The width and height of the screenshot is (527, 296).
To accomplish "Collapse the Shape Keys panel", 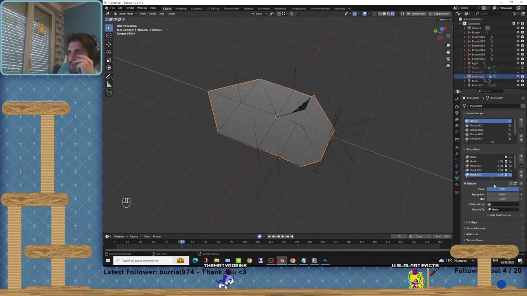I will (x=473, y=149).
